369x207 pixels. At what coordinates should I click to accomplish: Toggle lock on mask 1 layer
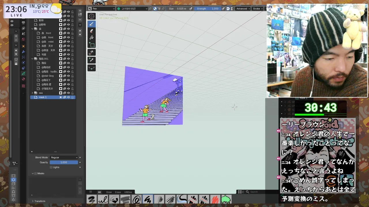(x=72, y=97)
